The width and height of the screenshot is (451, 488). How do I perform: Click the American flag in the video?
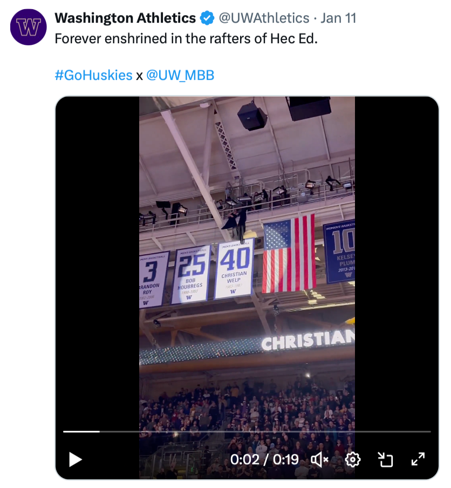pos(289,254)
